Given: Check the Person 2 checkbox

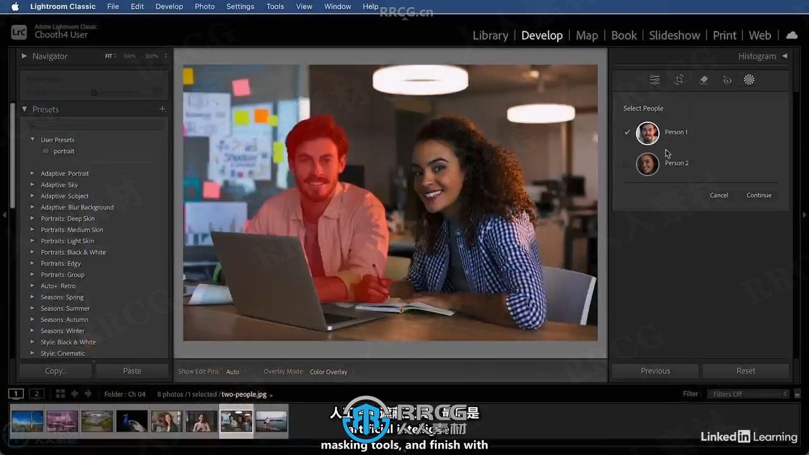Looking at the screenshot, I should pyautogui.click(x=627, y=164).
